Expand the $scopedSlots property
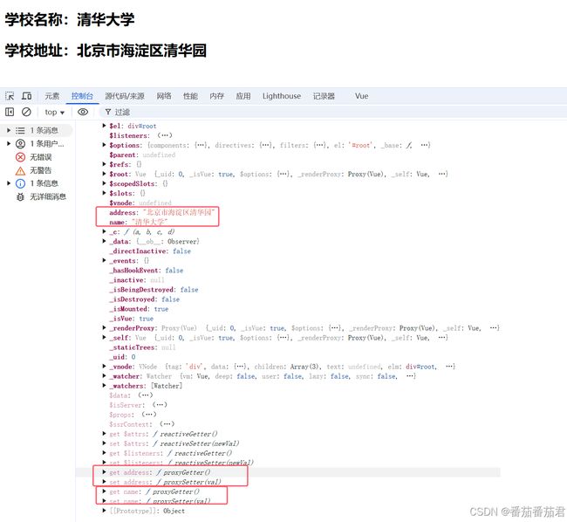 tap(104, 184)
